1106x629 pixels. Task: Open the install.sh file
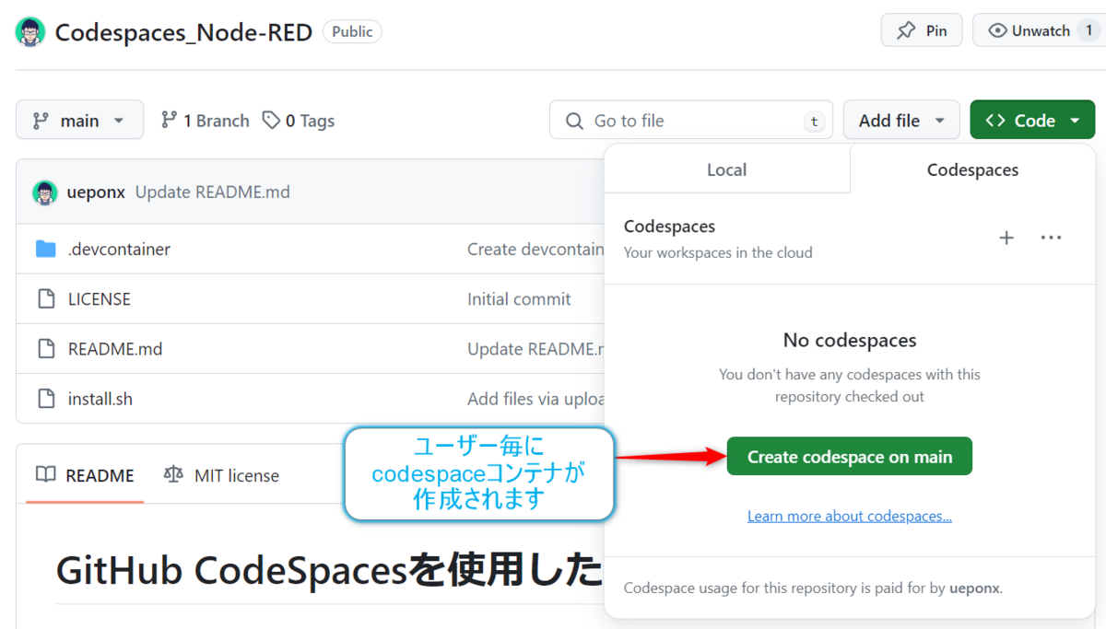[100, 399]
